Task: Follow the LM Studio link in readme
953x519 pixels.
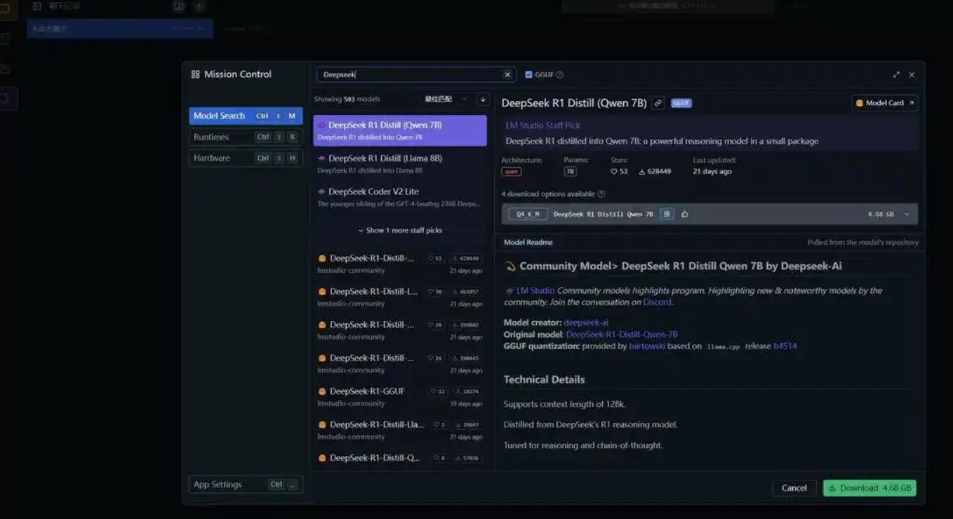Action: pyautogui.click(x=535, y=290)
